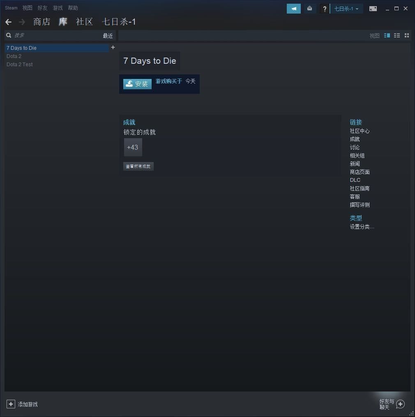Open the 设置分类 category setting
The width and height of the screenshot is (415, 417).
click(x=362, y=227)
